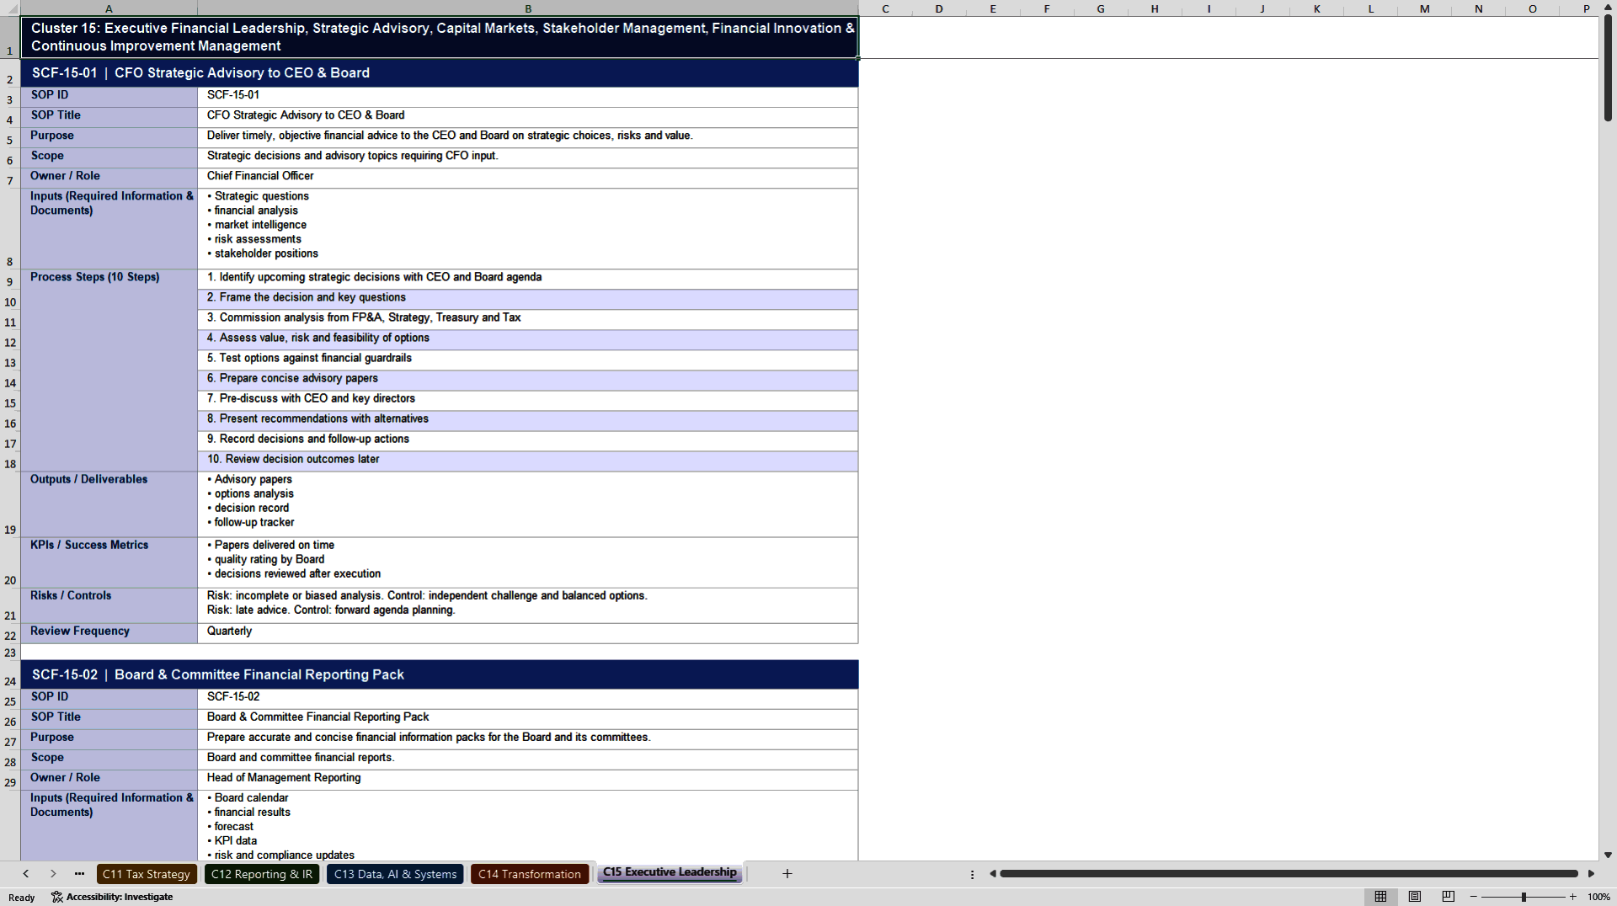This screenshot has width=1617, height=906.
Task: Show hidden sheet tabs ellipsis
Action: [79, 874]
